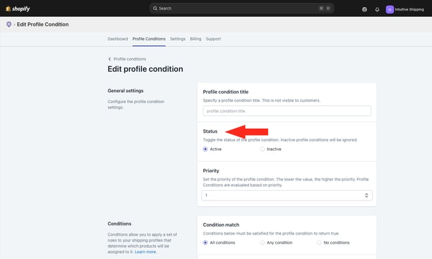Open the notifications bell
Image resolution: width=432 pixels, height=259 pixels.
377,10
